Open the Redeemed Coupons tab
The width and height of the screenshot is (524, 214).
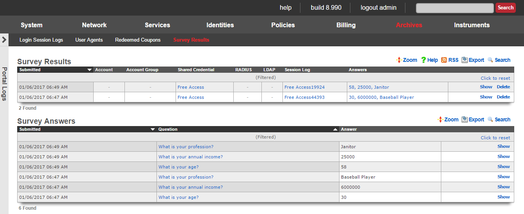pos(138,40)
